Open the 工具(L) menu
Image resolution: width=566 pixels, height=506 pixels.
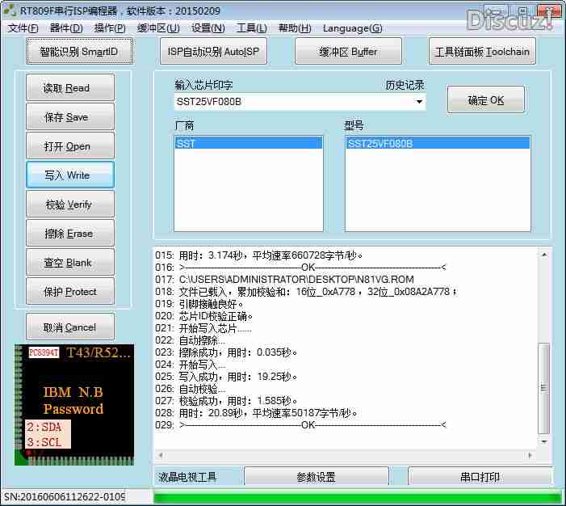252,28
